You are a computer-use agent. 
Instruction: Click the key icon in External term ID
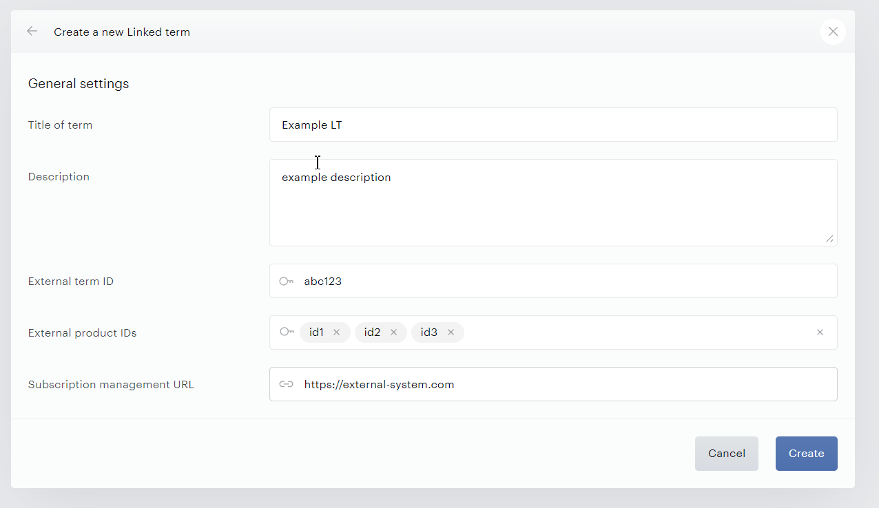point(287,282)
